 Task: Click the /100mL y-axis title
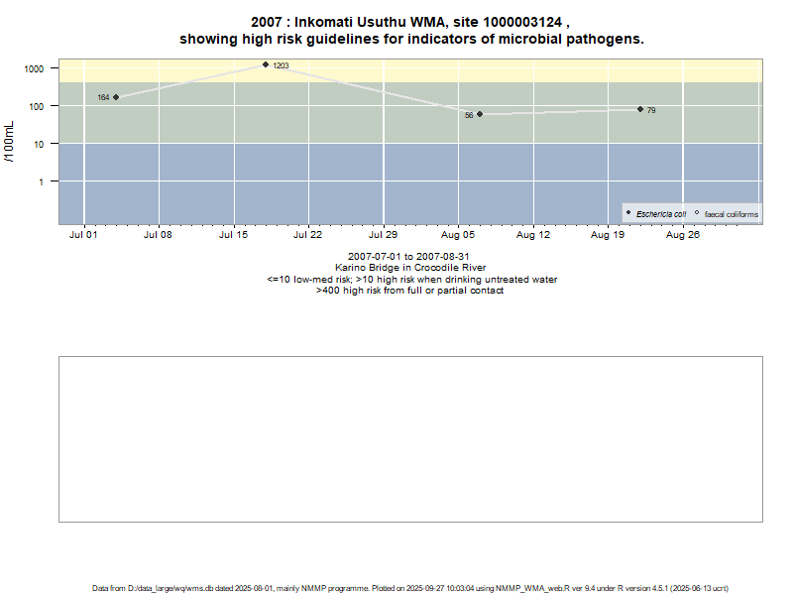[10, 142]
